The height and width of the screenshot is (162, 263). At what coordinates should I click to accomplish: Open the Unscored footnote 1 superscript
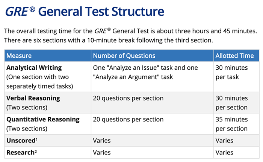[x=36, y=140]
